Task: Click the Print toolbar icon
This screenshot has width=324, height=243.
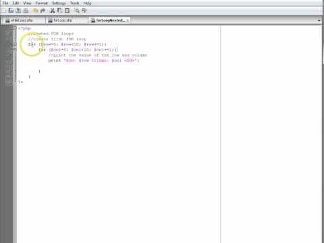Action: 26,11
